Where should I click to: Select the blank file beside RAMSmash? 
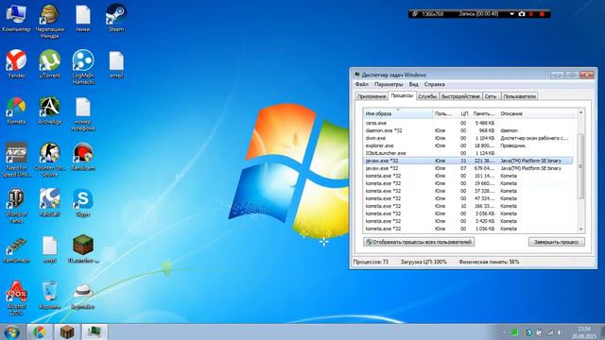(x=50, y=249)
